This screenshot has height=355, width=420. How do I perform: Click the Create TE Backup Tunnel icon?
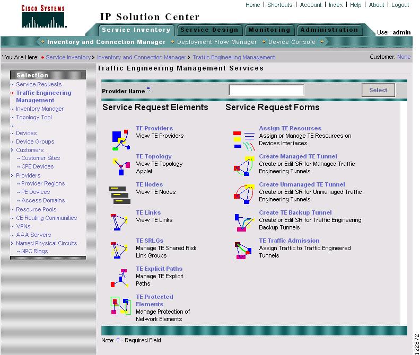point(244,223)
